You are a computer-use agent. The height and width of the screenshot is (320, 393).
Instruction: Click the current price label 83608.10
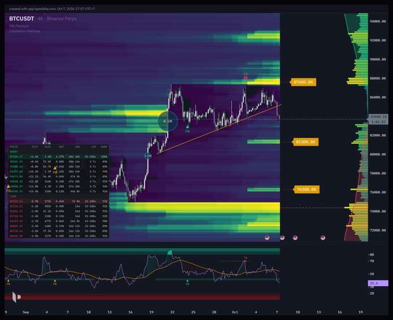click(x=378, y=117)
